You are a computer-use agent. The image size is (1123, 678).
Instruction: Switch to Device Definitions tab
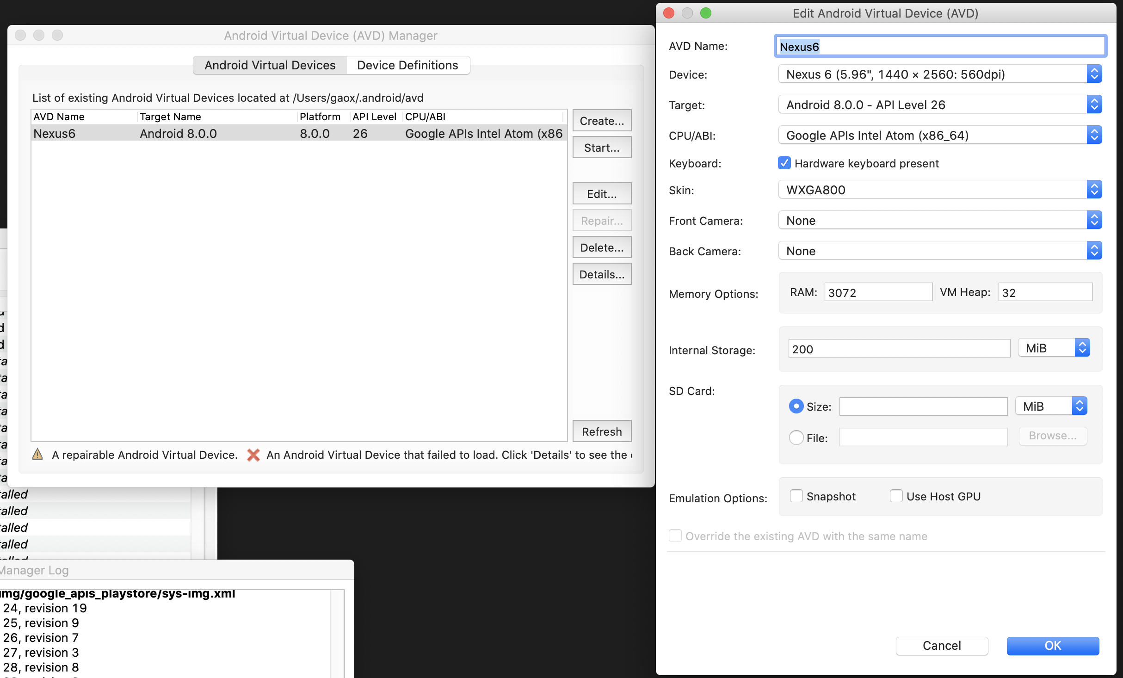pyautogui.click(x=407, y=65)
